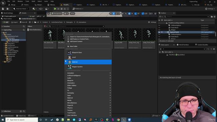The width and height of the screenshot is (217, 122).
Task: Select the StarterContent folder in tree
Action: point(12,53)
